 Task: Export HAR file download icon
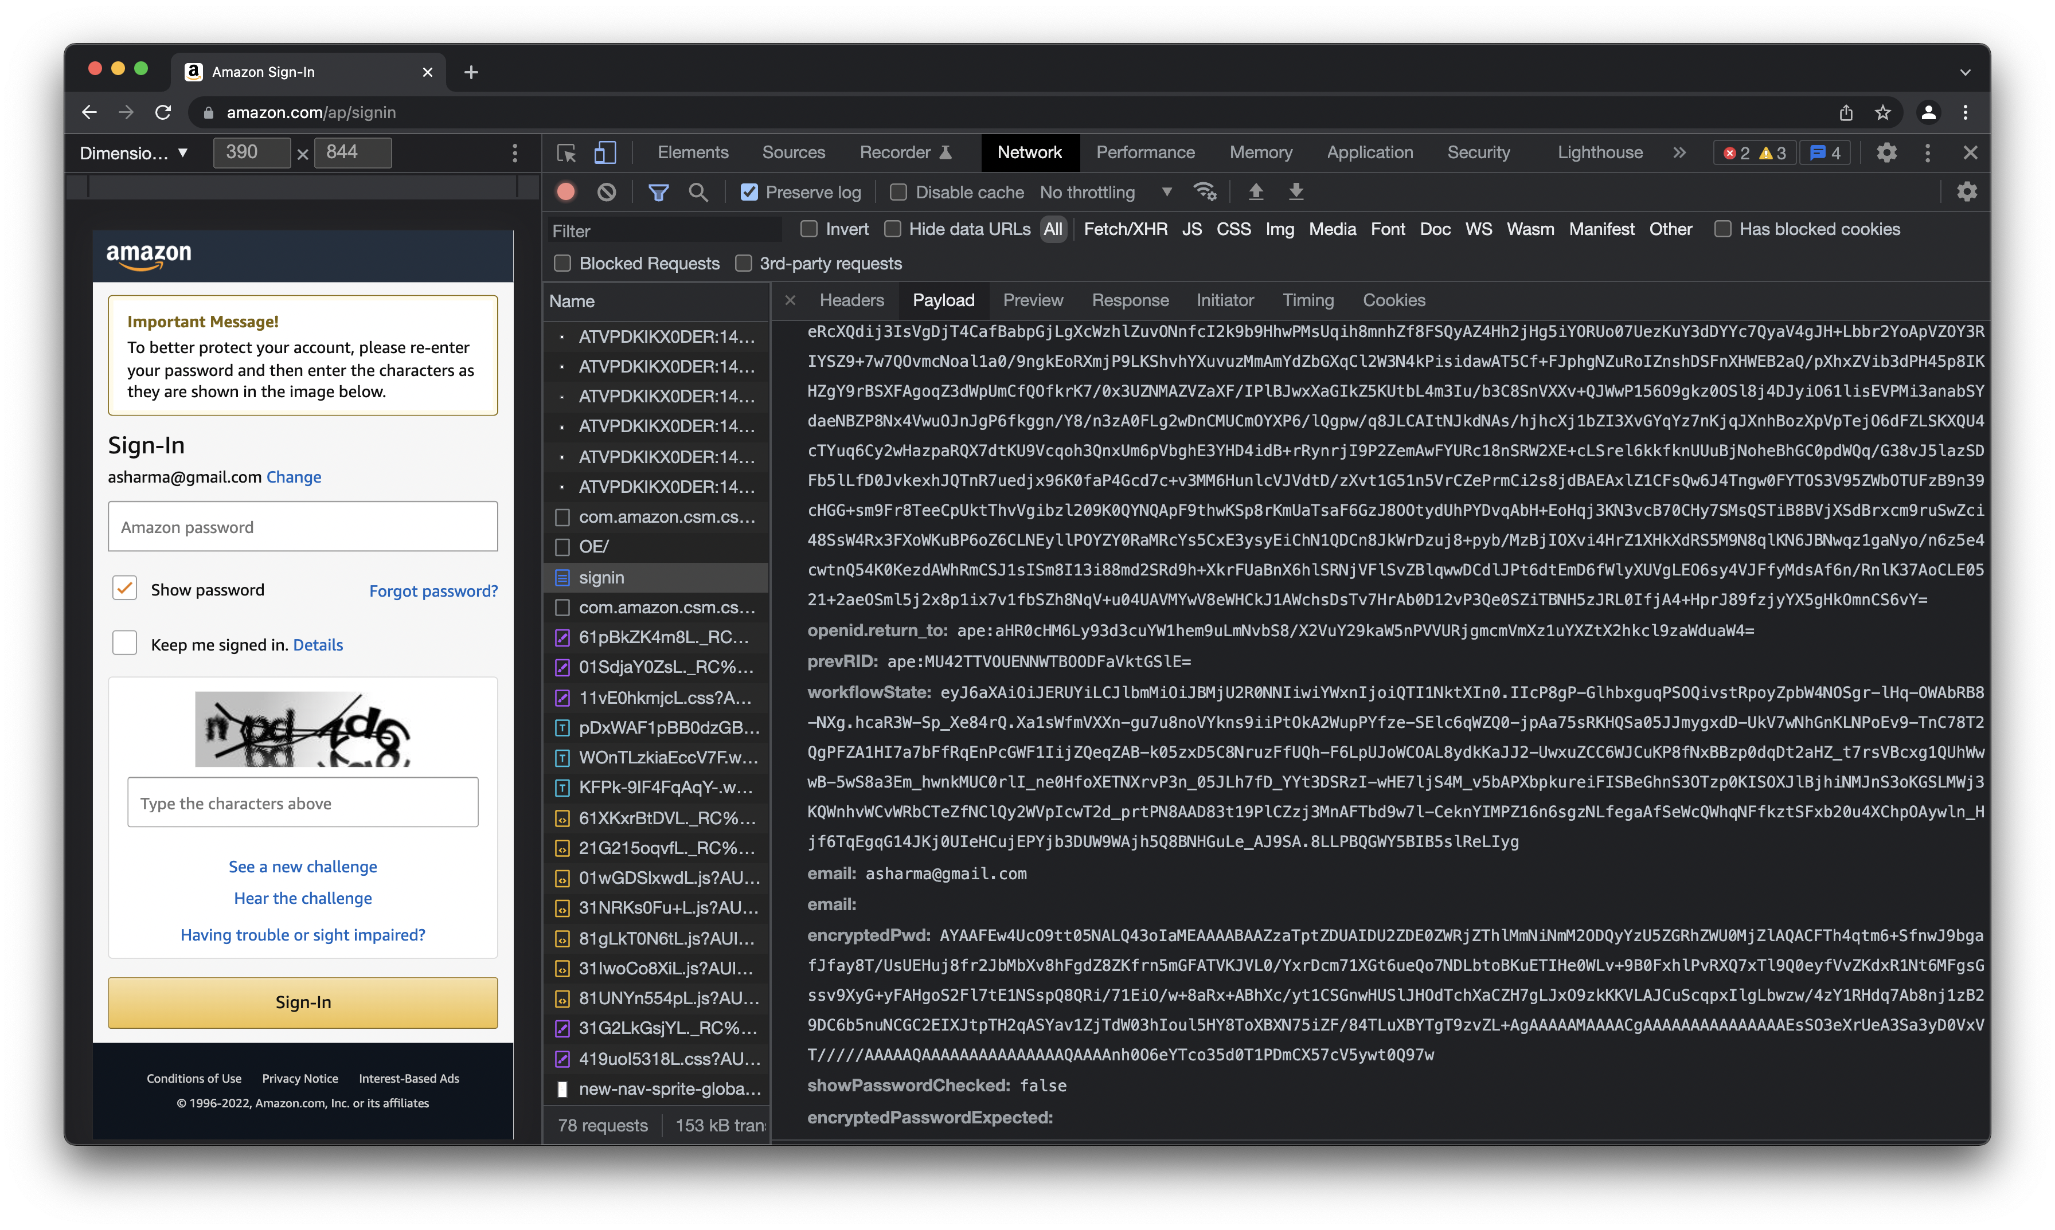pos(1296,192)
